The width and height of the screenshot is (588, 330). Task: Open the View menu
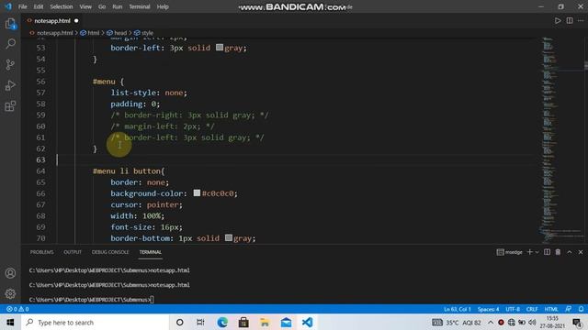[x=85, y=6]
